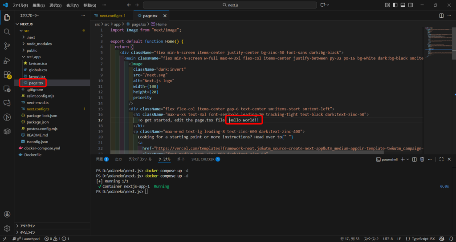Open the new terminal launch profile dropdown
The width and height of the screenshot is (456, 242).
click(408, 159)
